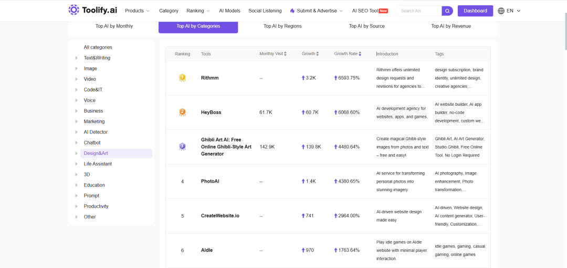Click the flame icon beside Submit & Advertise
Screen dimensions: 567x268
point(292,11)
